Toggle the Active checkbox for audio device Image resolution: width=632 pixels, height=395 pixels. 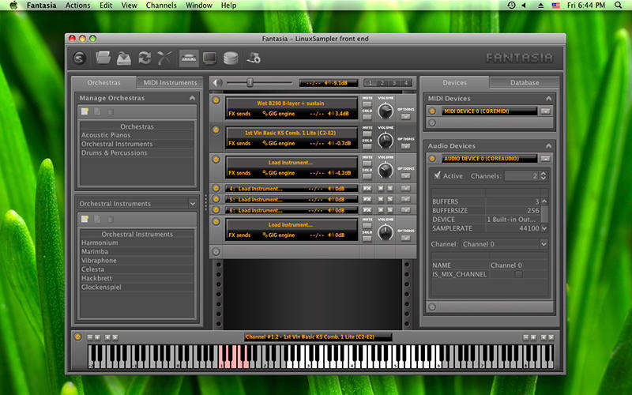[437, 175]
